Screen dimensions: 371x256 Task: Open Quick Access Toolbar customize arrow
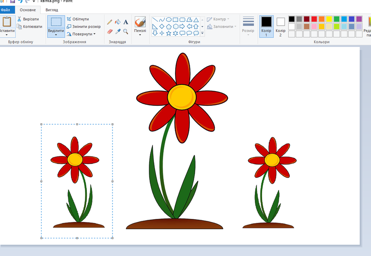pos(34,1)
